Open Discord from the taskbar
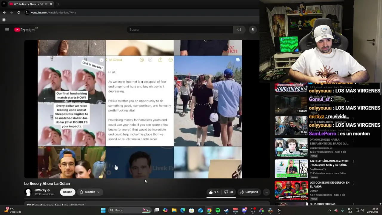 click(x=244, y=210)
